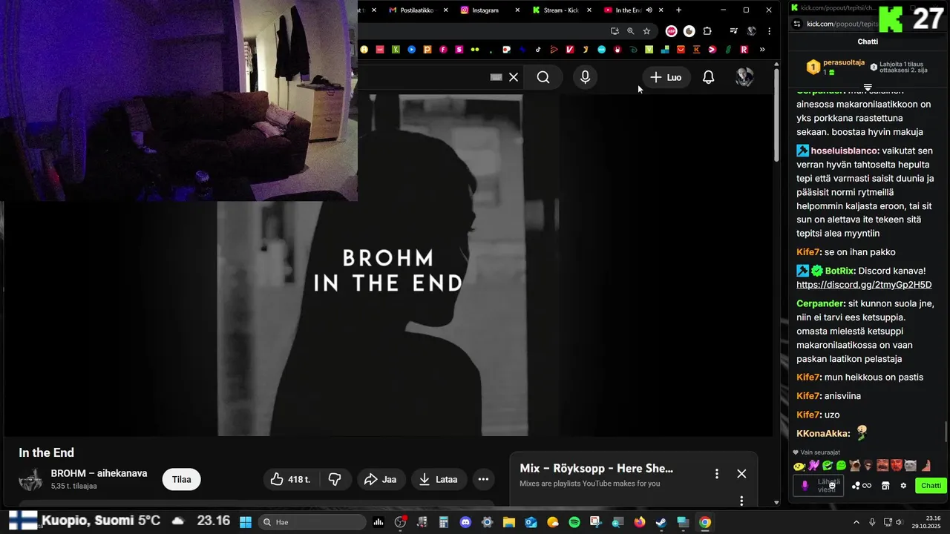This screenshot has height=534, width=950.
Task: Open the Chrome three-dot menu
Action: tap(769, 31)
